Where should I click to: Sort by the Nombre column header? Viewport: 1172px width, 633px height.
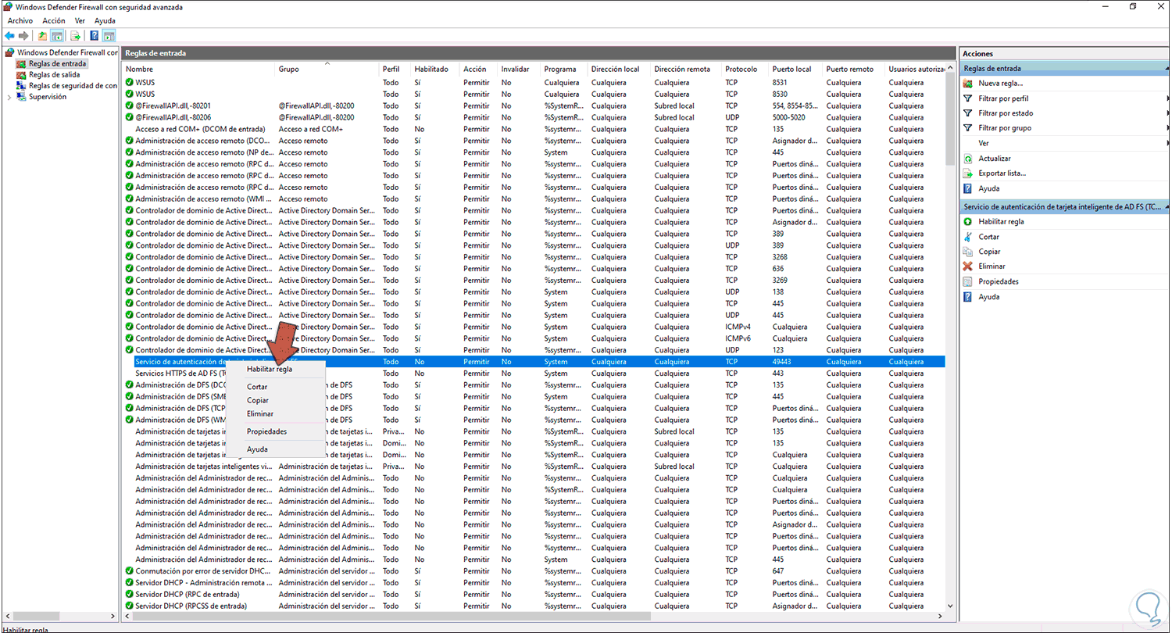point(199,69)
